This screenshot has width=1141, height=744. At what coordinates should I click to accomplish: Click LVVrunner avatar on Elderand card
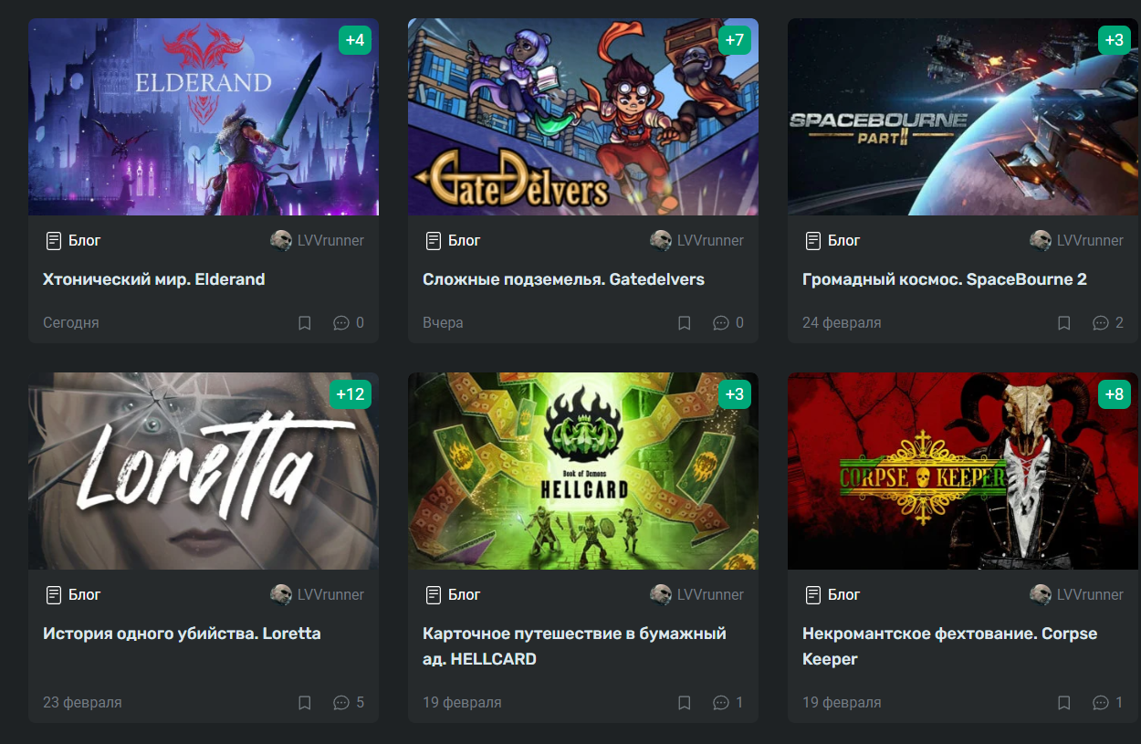[281, 241]
